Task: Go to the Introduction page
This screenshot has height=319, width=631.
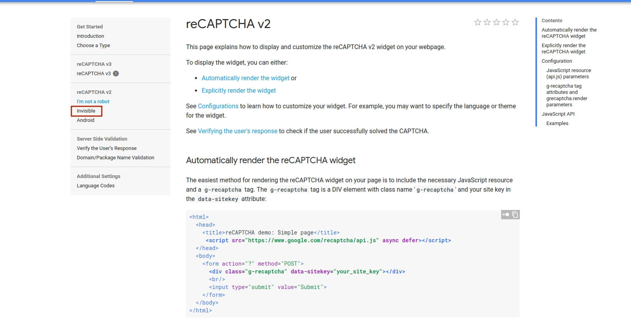Action: click(x=90, y=36)
